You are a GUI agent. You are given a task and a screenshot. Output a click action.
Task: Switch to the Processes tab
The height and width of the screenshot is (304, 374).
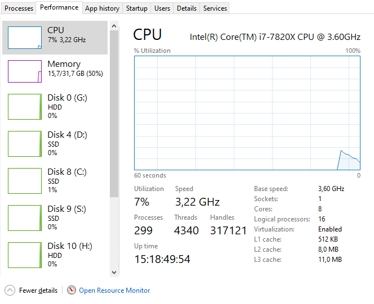pyautogui.click(x=19, y=8)
